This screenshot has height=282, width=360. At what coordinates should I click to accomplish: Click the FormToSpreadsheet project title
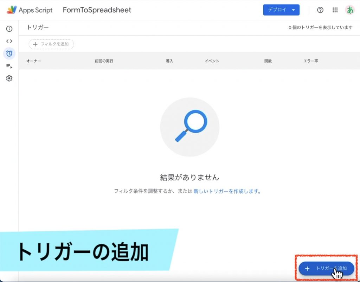pyautogui.click(x=97, y=10)
